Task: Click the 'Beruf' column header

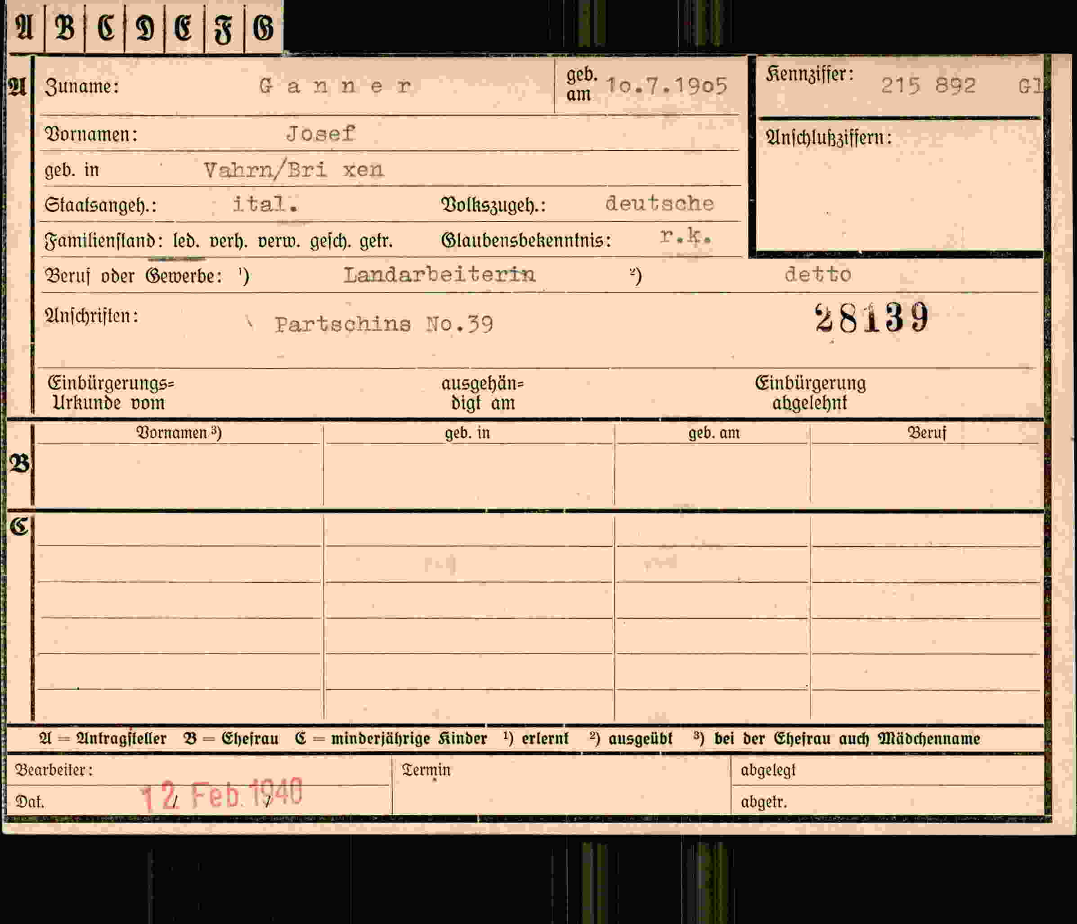Action: pos(927,433)
